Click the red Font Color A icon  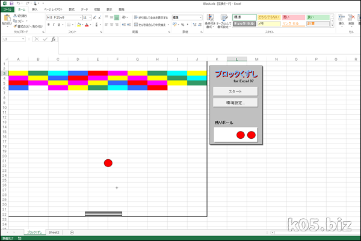point(87,25)
